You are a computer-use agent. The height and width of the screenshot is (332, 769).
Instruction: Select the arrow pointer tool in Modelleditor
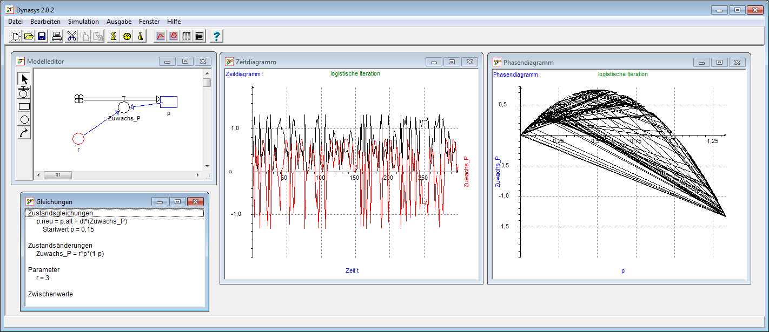coord(24,79)
